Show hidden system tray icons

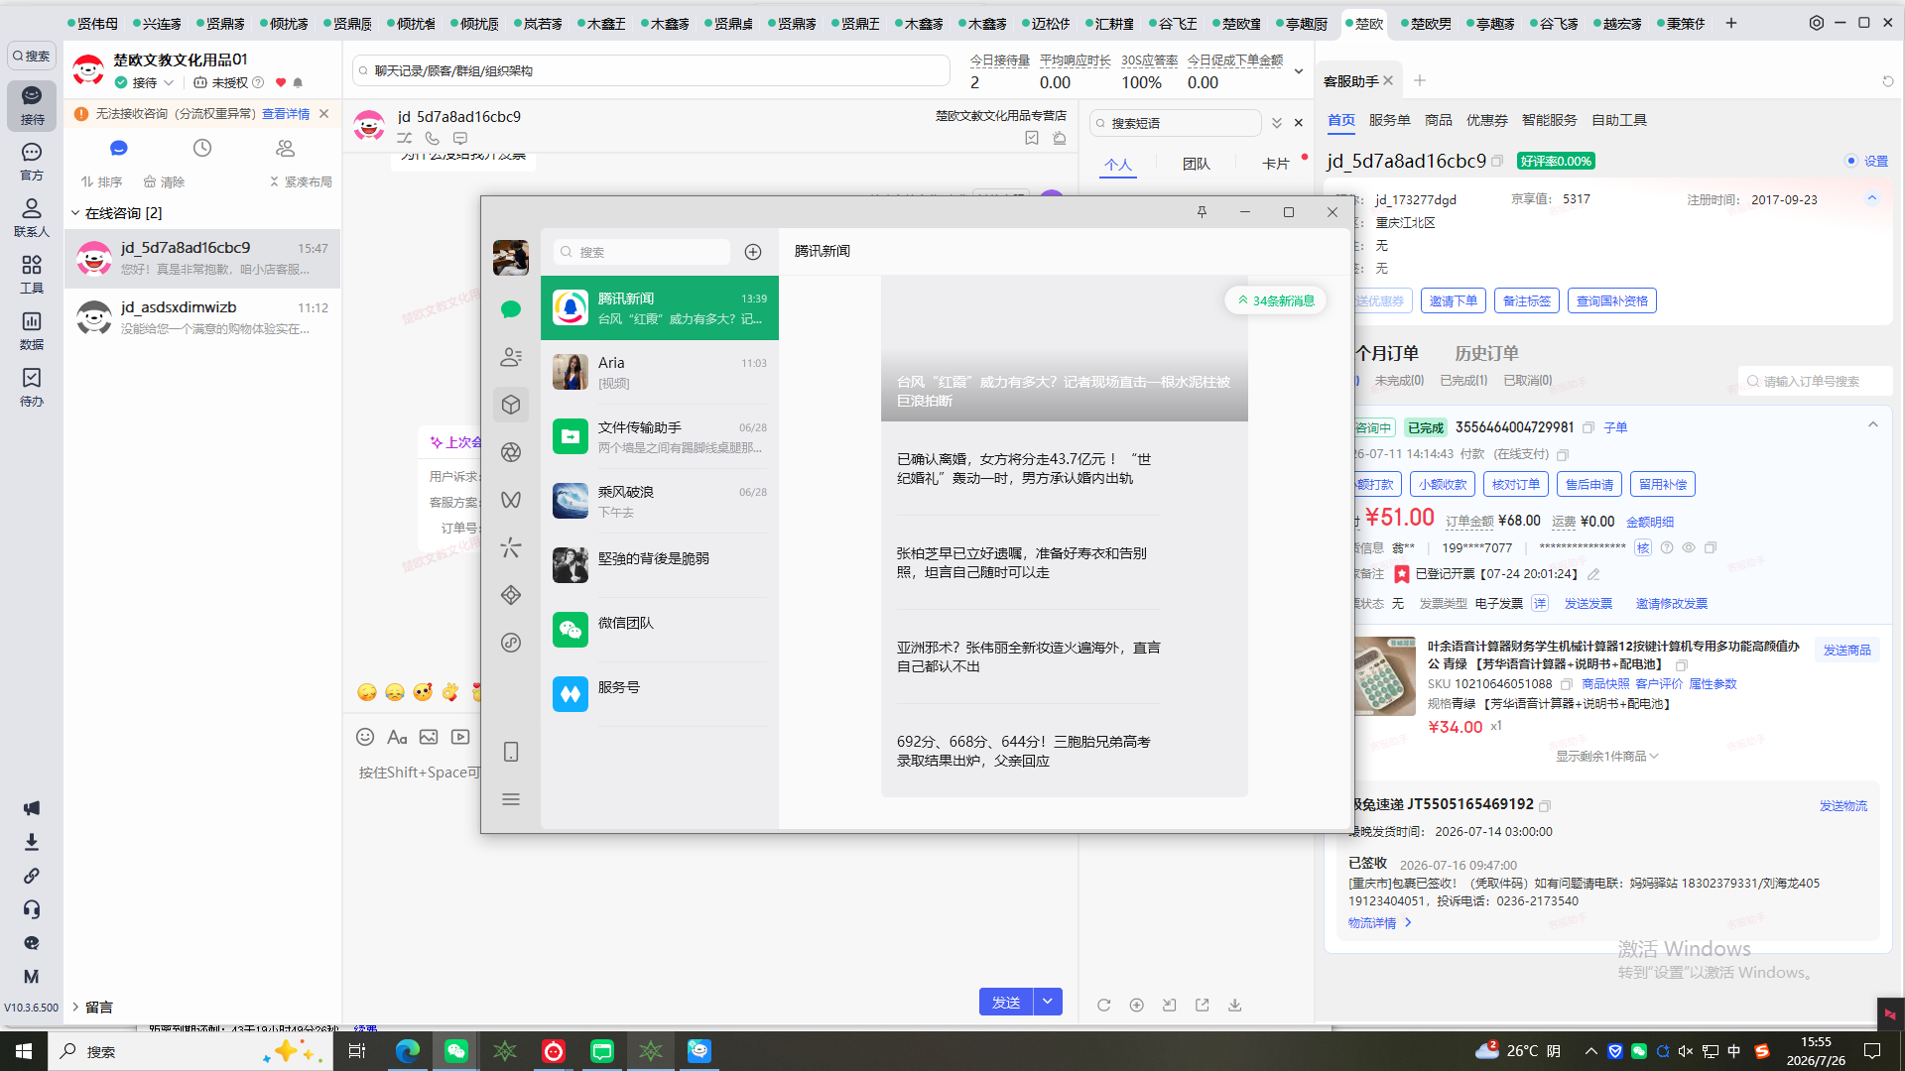1591,1051
